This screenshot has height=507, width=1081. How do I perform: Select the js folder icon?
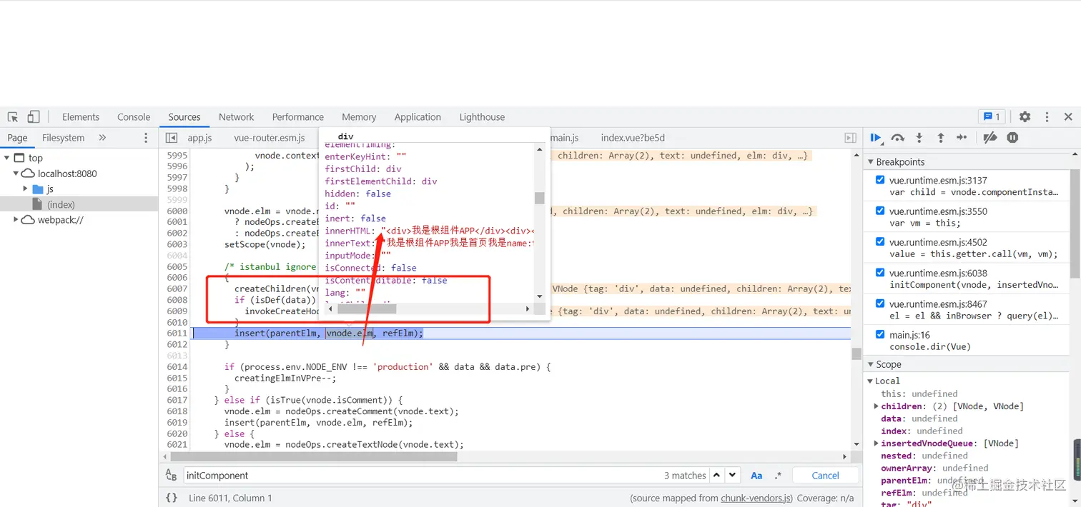click(39, 189)
